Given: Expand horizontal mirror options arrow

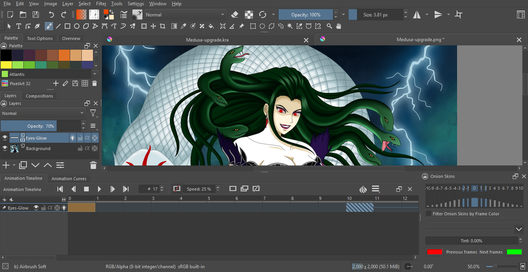Looking at the screenshot, I should point(427,14).
